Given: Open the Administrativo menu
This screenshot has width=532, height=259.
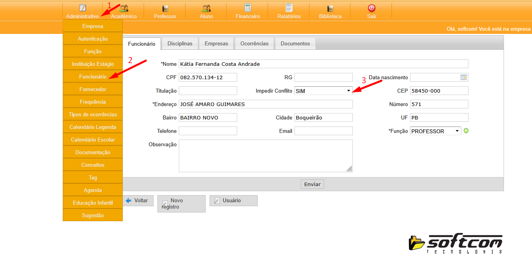Looking at the screenshot, I should coord(82,12).
